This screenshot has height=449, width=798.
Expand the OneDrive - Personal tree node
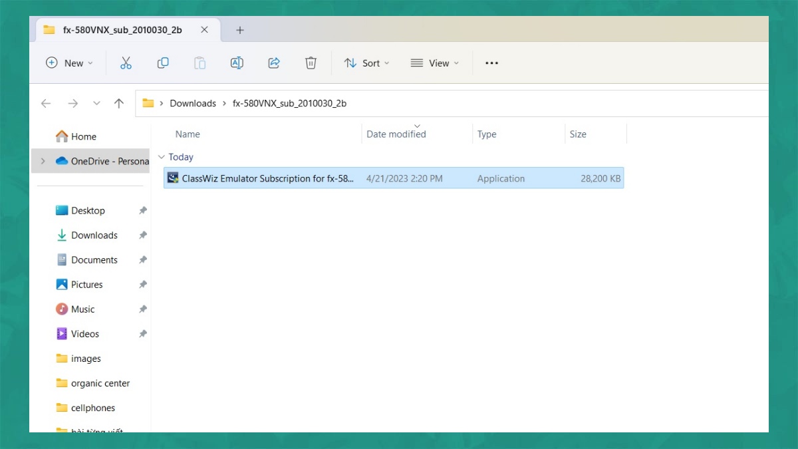(44, 161)
